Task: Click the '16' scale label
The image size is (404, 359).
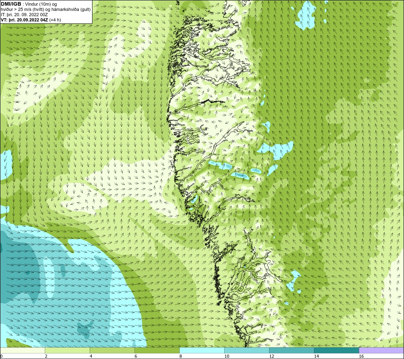Action: 361,357
